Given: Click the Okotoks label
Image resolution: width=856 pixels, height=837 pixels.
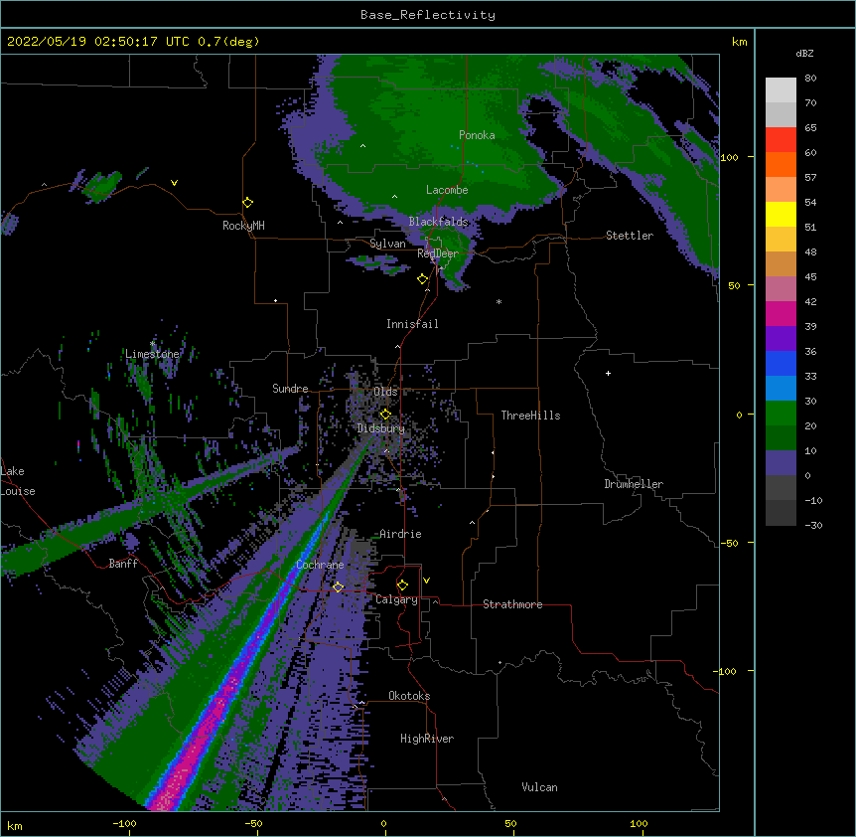Looking at the screenshot, I should (409, 696).
